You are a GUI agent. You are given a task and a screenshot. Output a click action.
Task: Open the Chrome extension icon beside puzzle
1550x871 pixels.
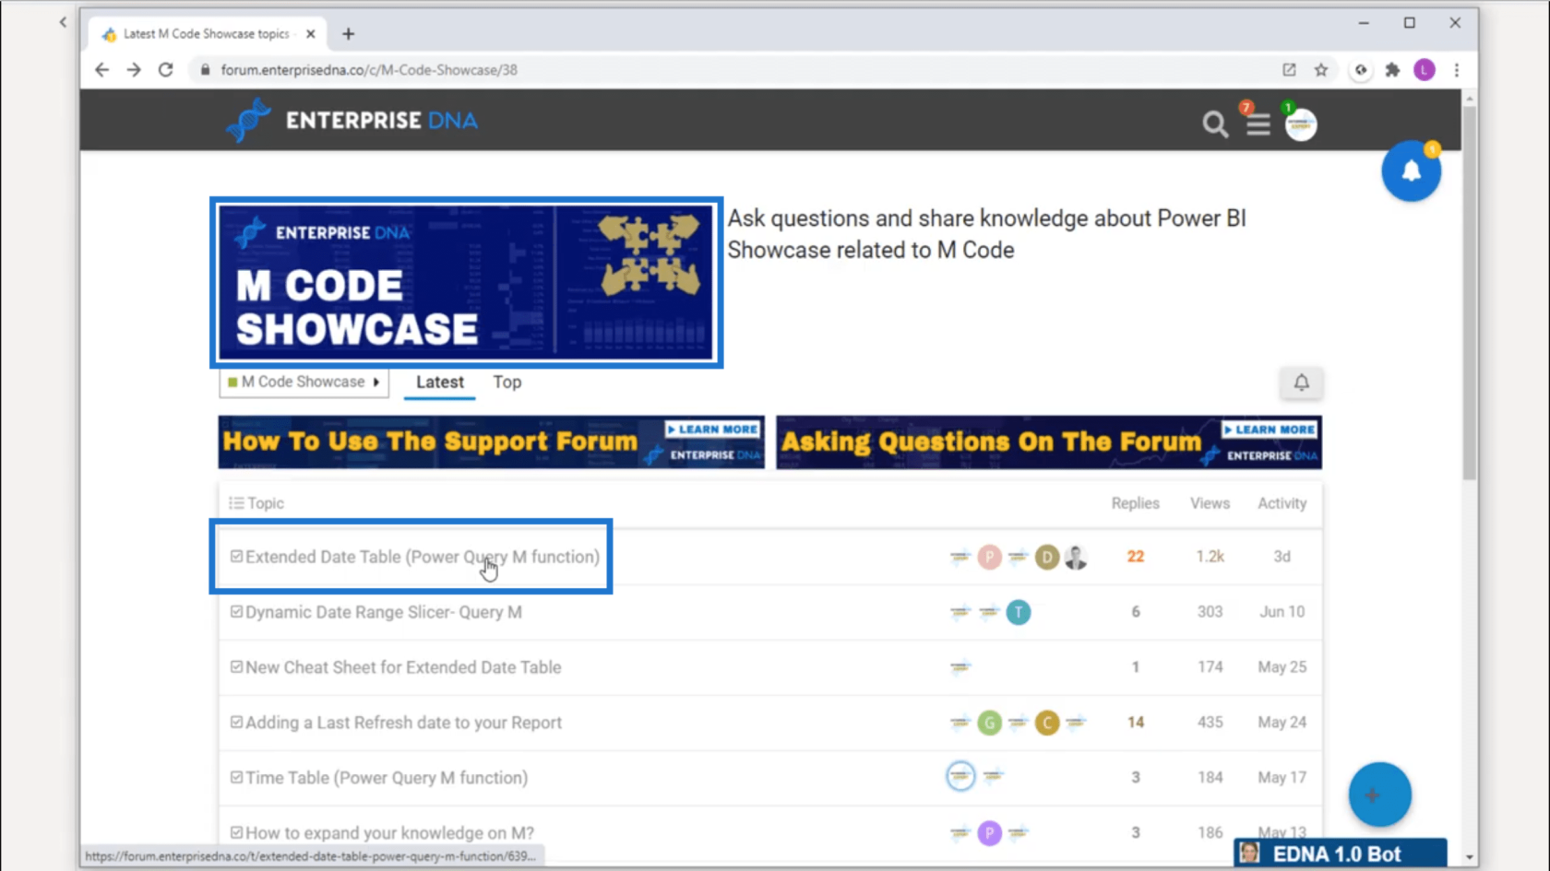pos(1361,69)
